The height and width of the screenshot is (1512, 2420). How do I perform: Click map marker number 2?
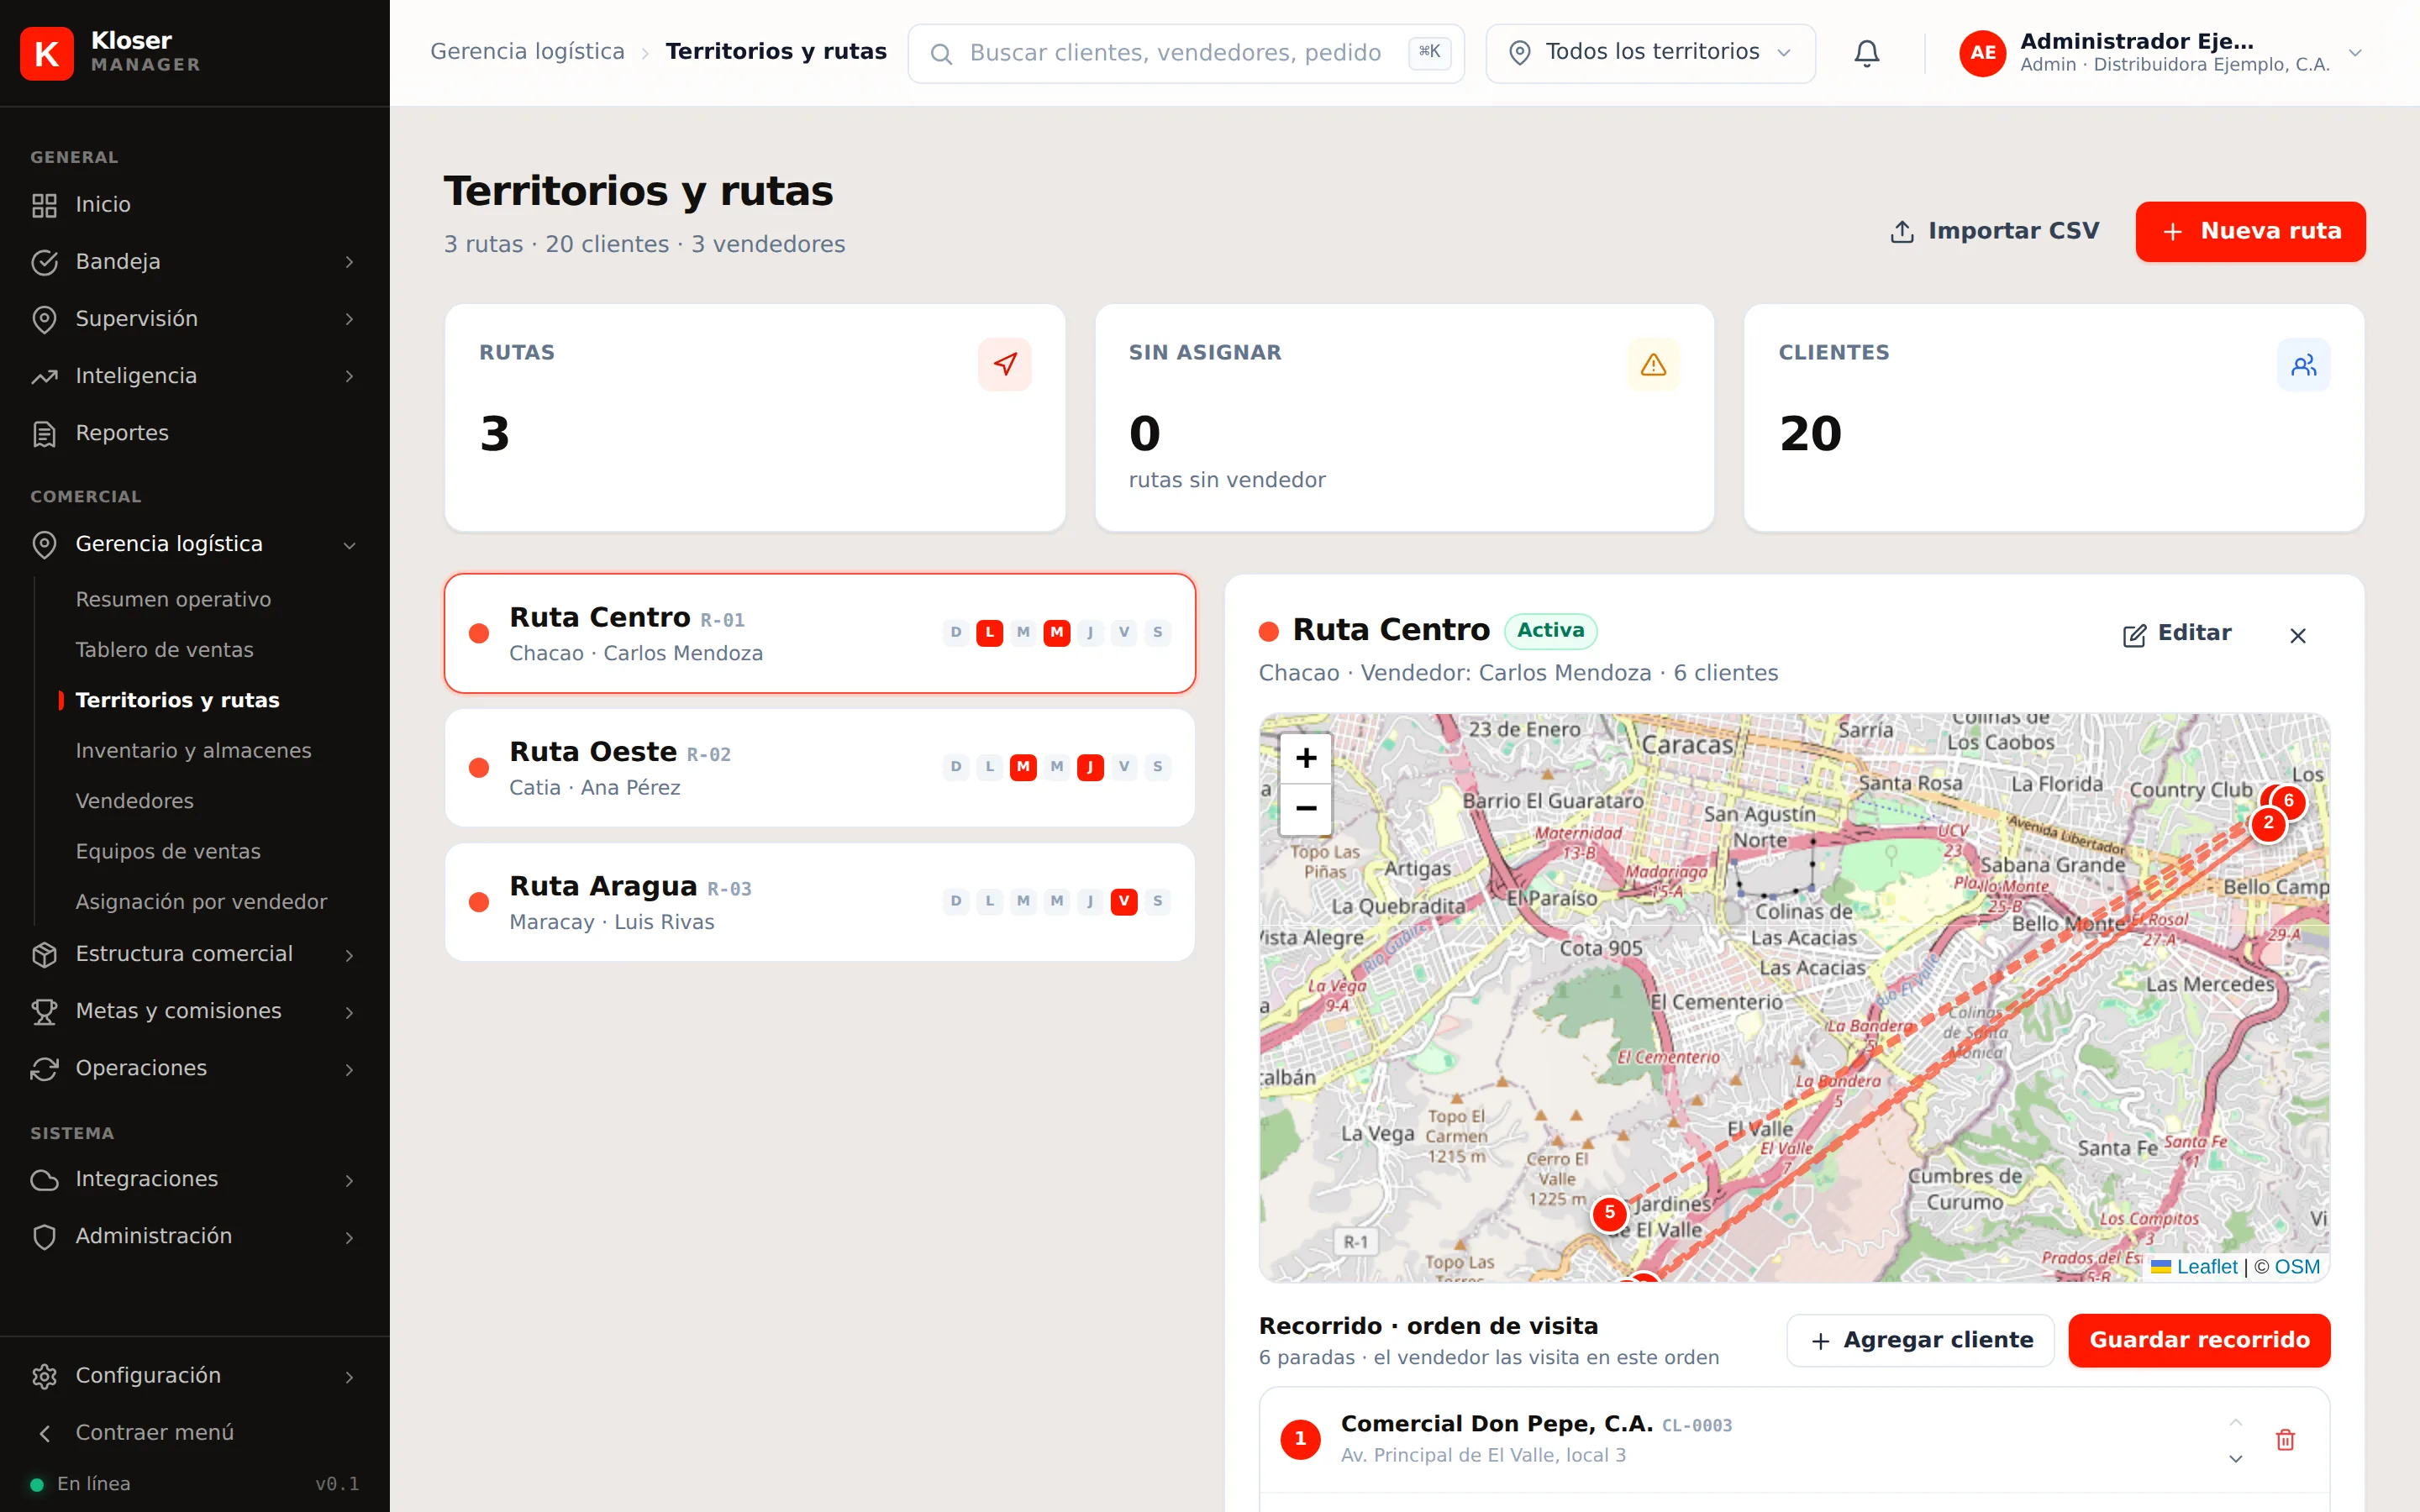(2268, 823)
